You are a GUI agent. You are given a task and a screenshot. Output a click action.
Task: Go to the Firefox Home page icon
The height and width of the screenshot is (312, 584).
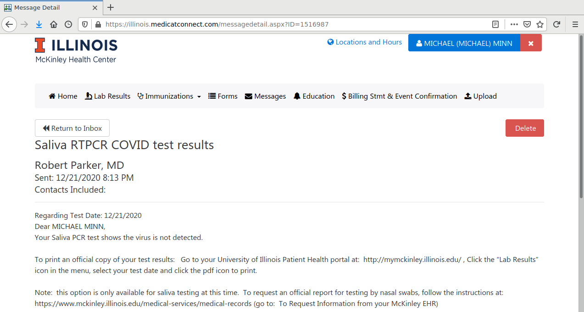[54, 24]
